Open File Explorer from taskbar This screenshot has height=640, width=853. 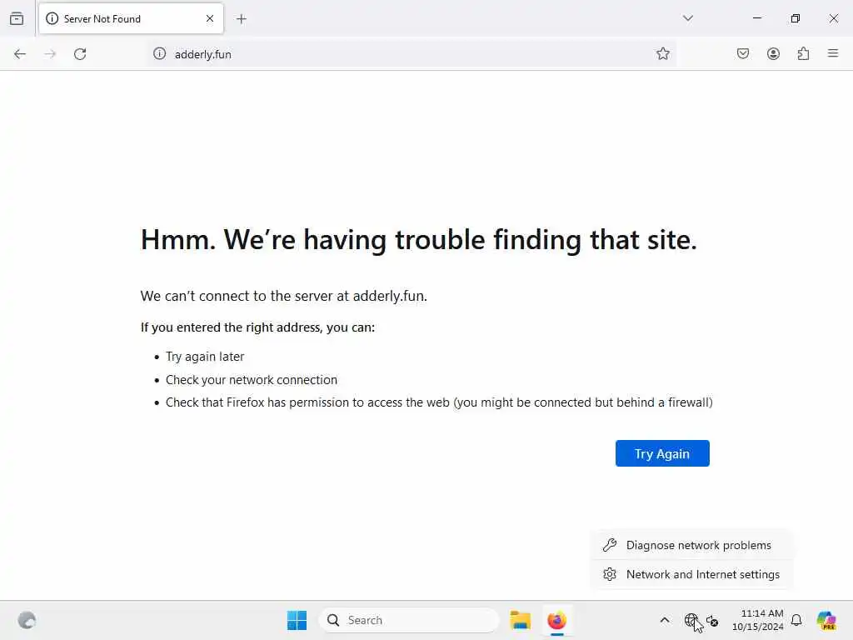tap(520, 620)
